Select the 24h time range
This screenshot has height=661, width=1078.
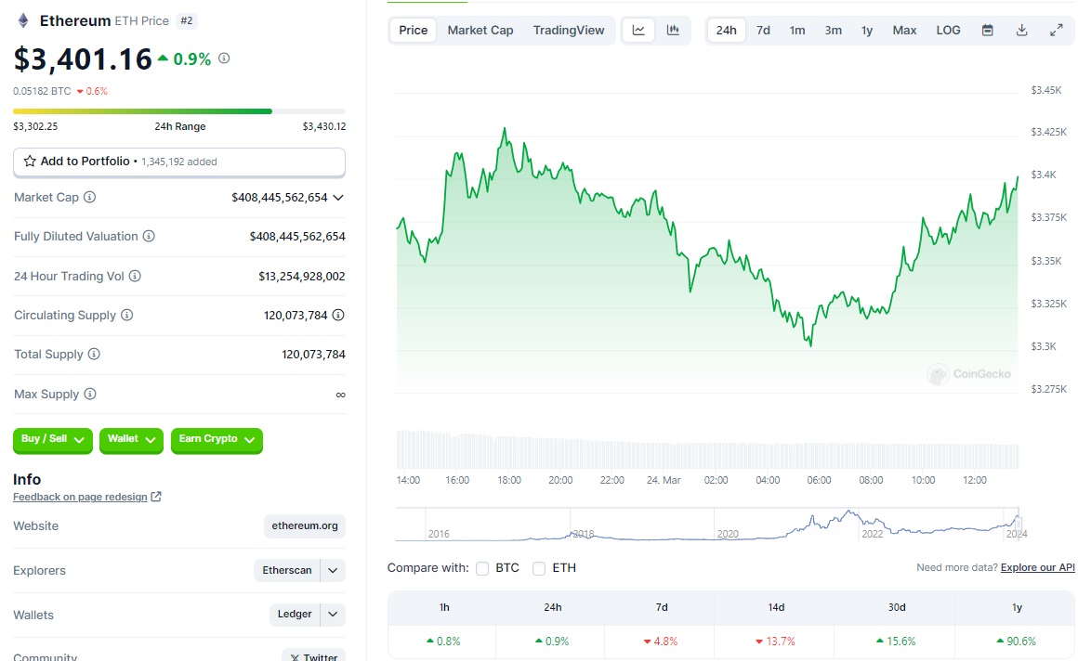click(726, 31)
